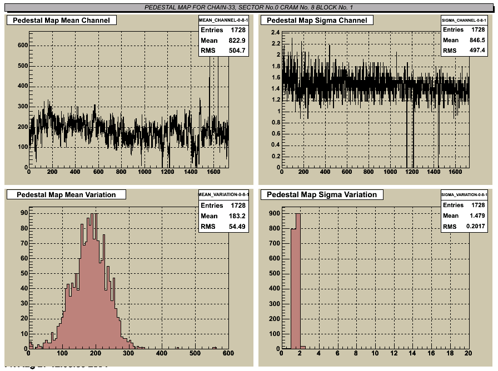The image size is (498, 371).
Task: Click the Mean Channel line plot area
Action: [x=128, y=99]
